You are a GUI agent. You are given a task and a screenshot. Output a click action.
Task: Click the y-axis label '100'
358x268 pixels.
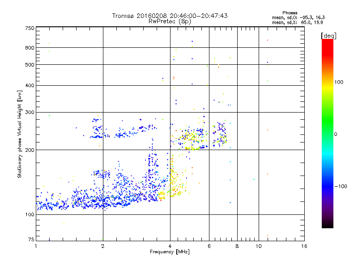pos(30,214)
